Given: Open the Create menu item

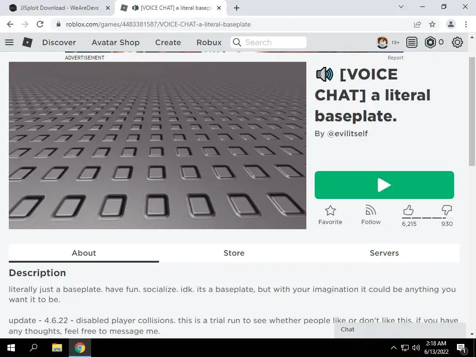Looking at the screenshot, I should coord(168,42).
